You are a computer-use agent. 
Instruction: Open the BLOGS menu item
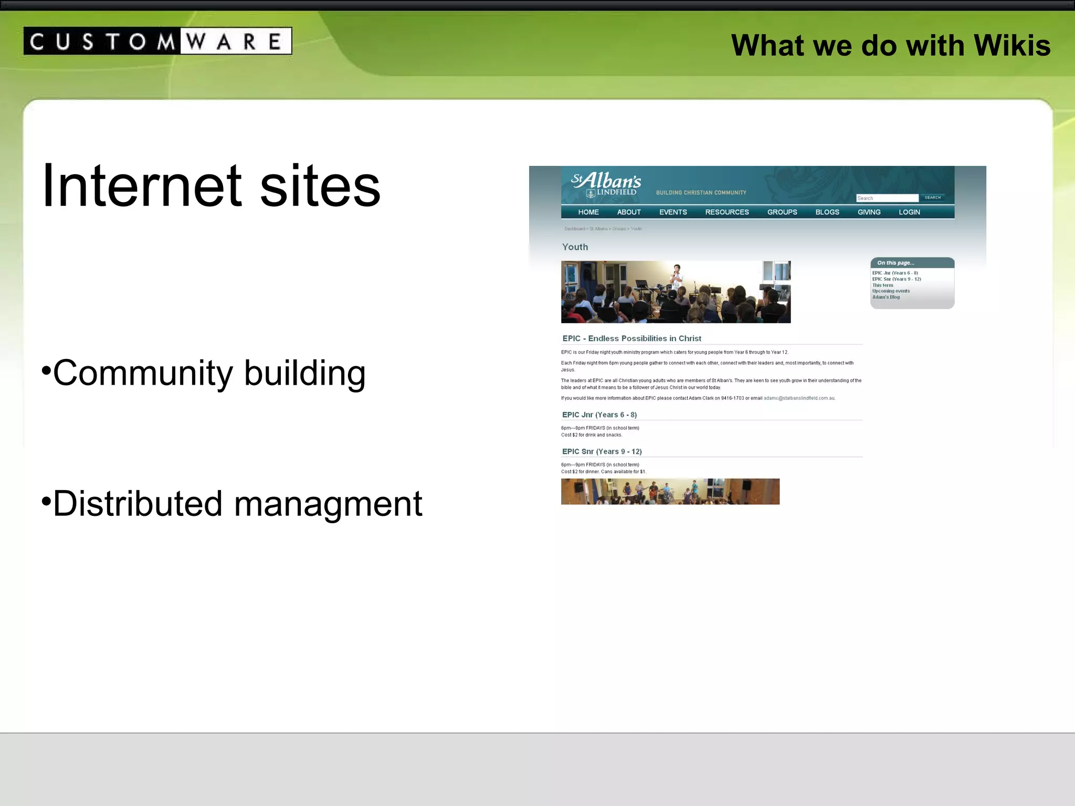pyautogui.click(x=827, y=212)
